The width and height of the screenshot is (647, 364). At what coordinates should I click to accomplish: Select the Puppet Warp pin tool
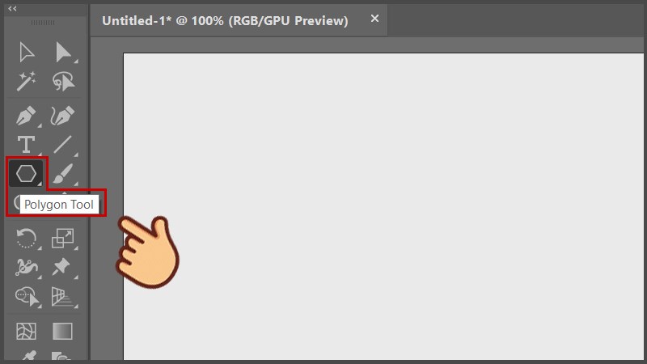pos(61,268)
